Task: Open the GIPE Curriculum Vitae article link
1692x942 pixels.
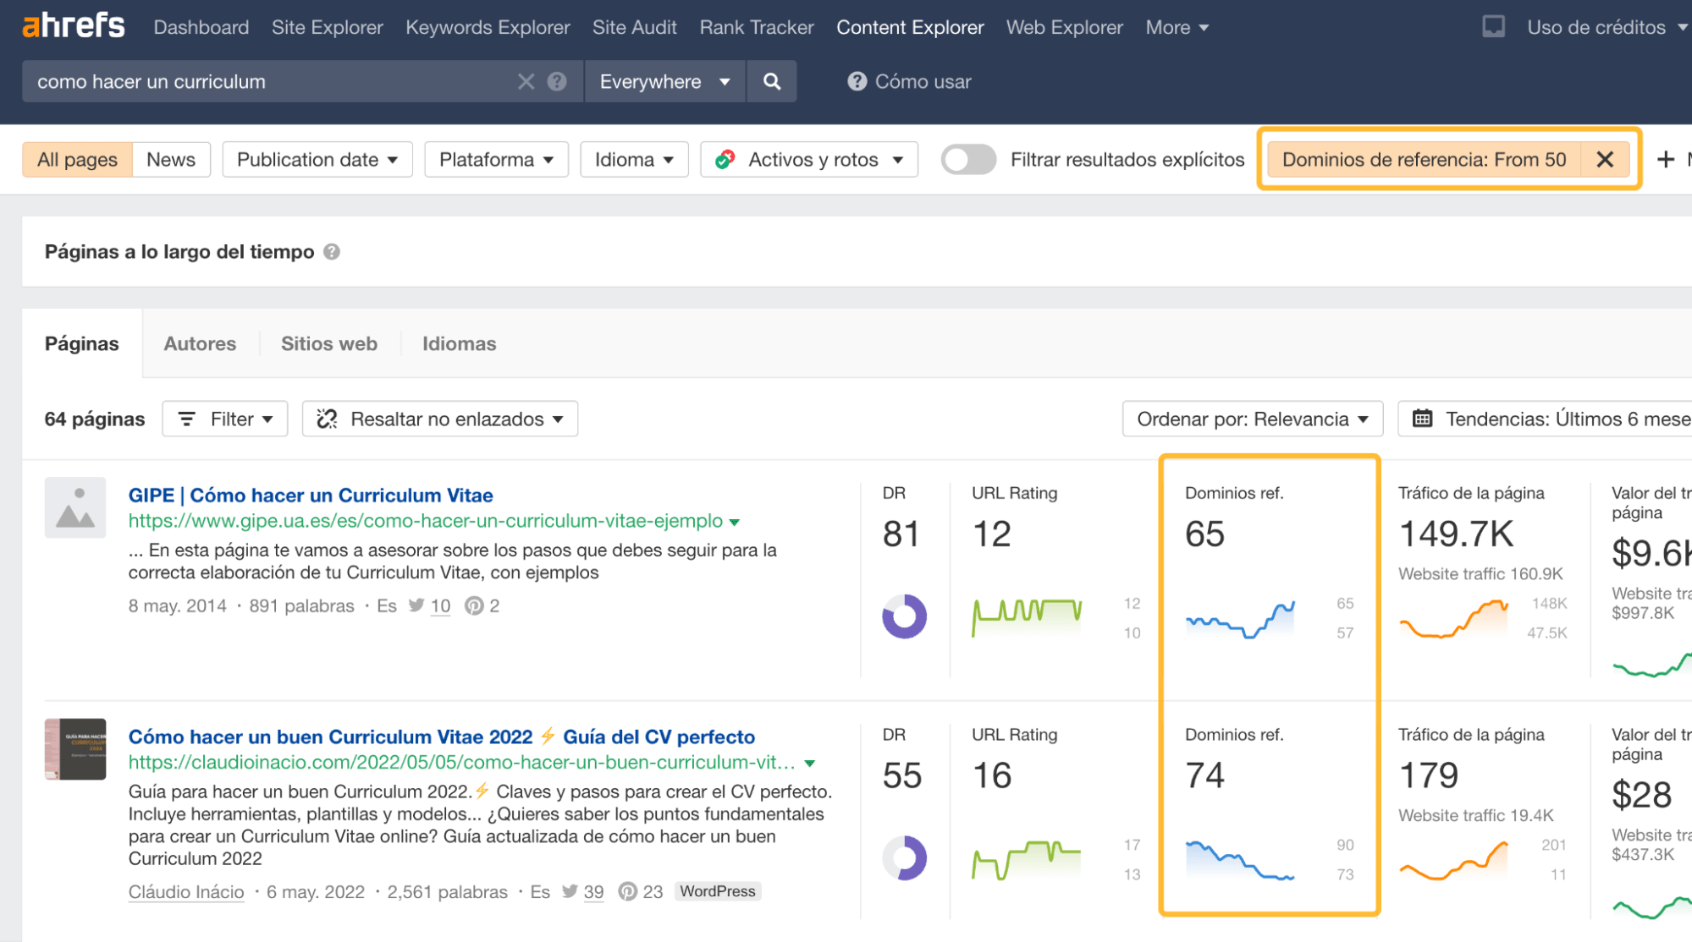Action: pyautogui.click(x=311, y=495)
